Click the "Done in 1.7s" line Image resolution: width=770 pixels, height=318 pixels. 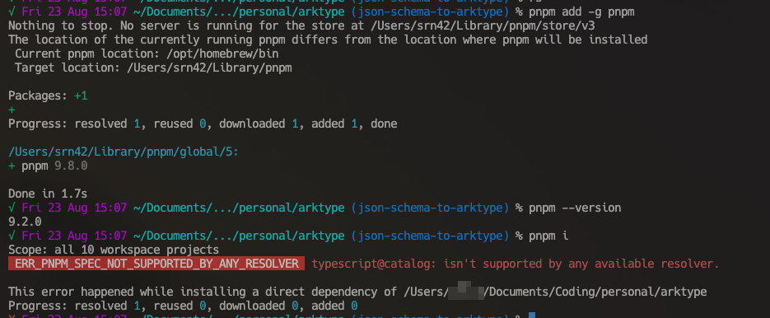tap(48, 194)
